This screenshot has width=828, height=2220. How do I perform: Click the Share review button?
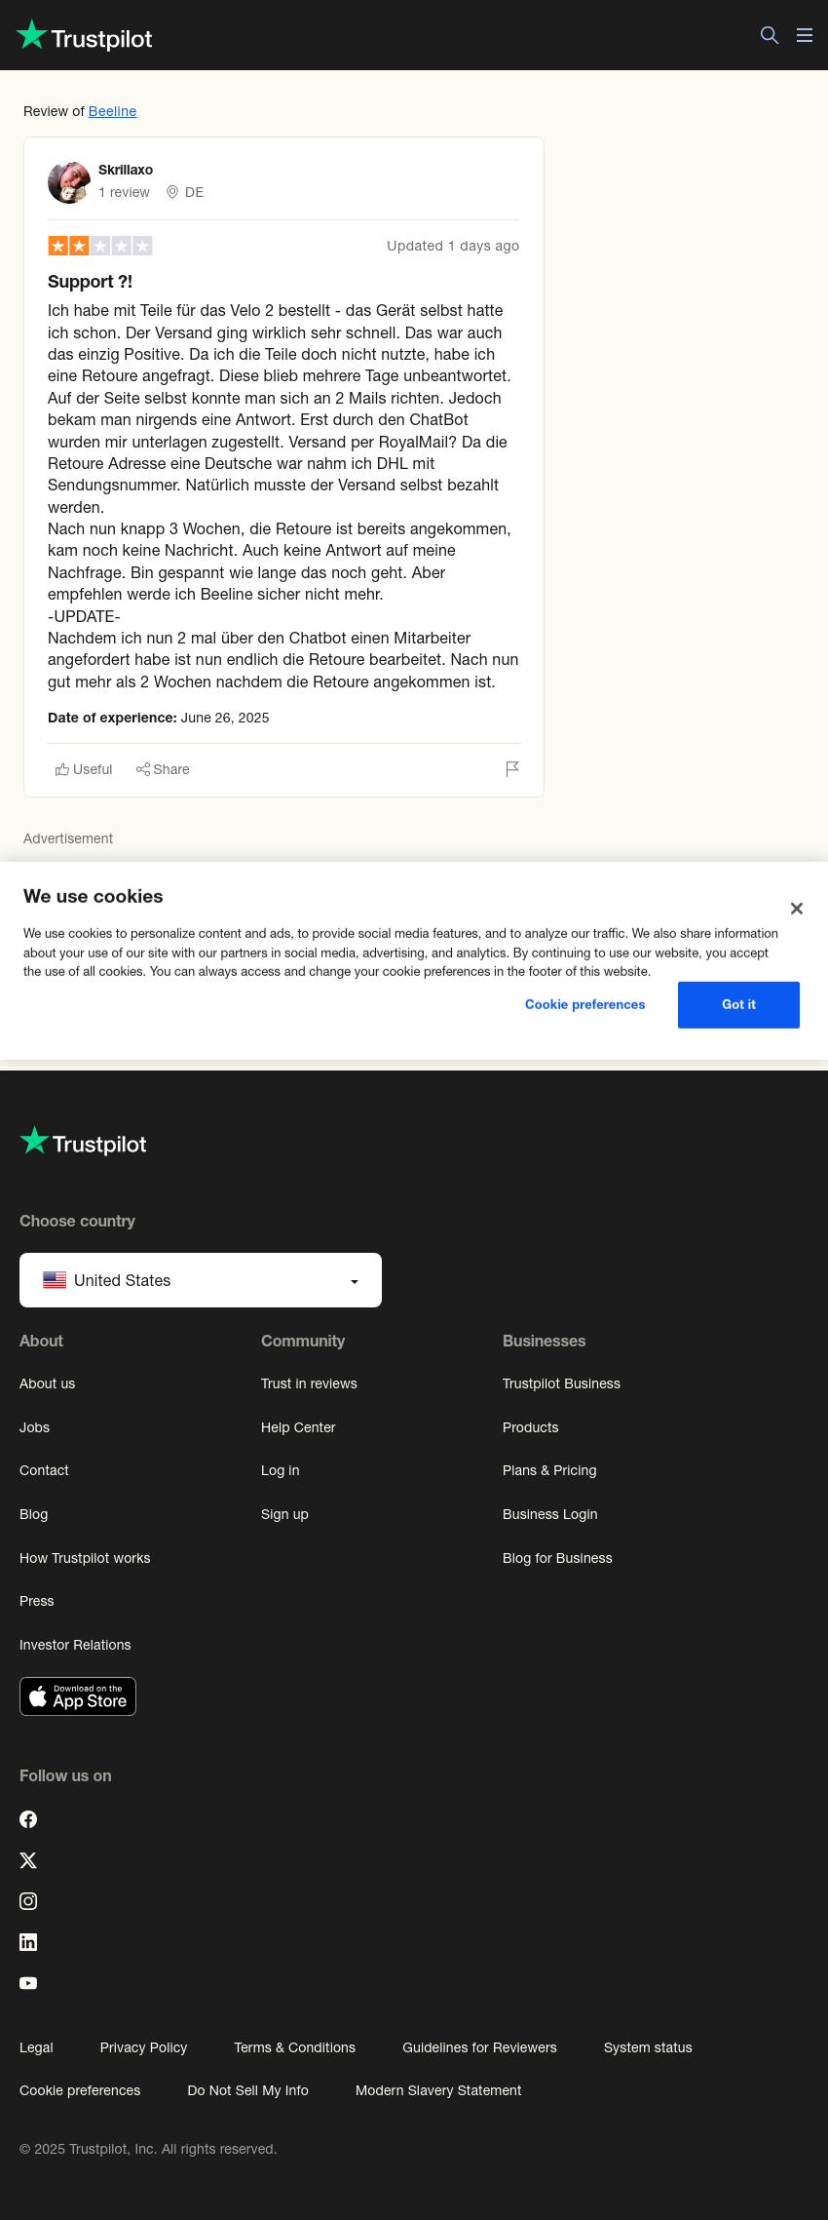pos(163,769)
